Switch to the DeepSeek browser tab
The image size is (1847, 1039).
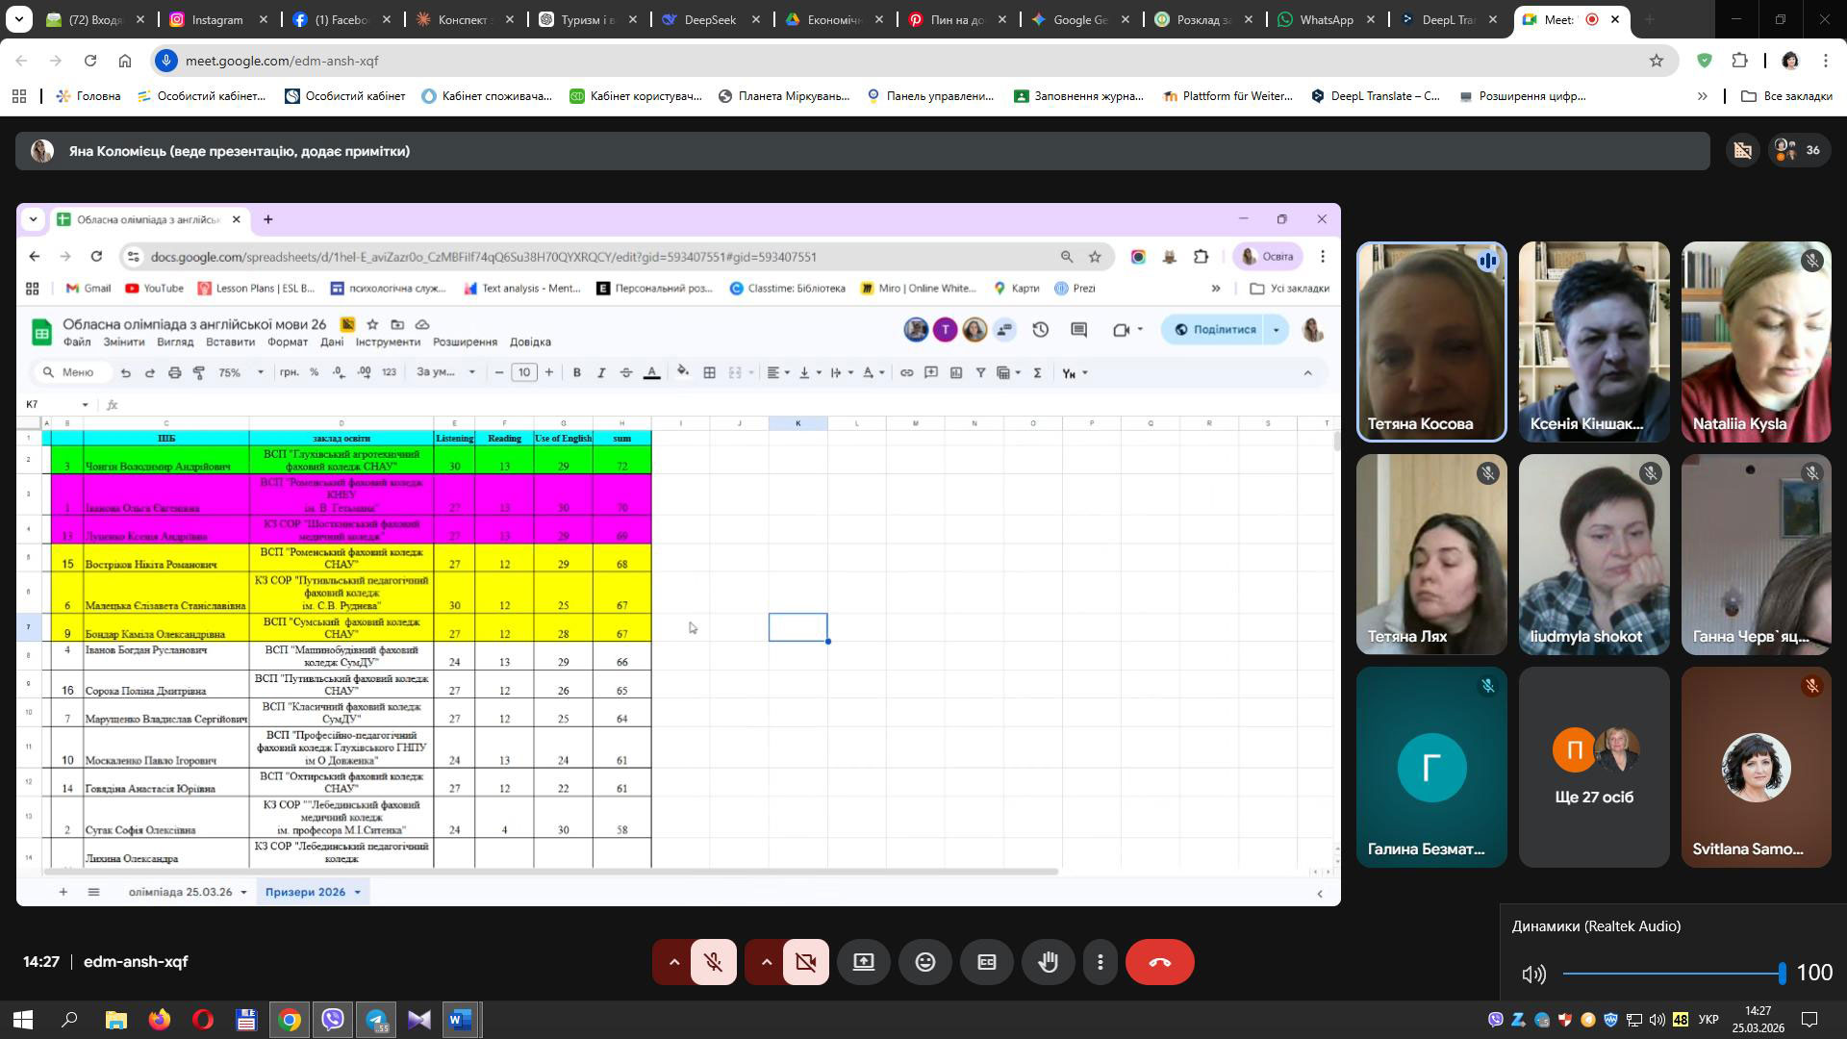709,19
